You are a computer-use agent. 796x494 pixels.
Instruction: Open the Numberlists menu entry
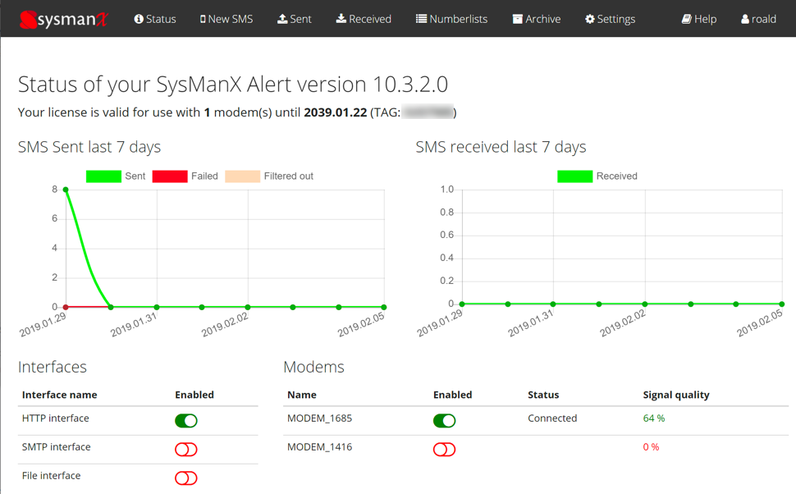click(x=451, y=18)
